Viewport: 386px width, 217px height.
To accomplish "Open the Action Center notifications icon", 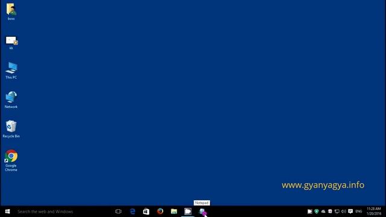I will (350, 212).
